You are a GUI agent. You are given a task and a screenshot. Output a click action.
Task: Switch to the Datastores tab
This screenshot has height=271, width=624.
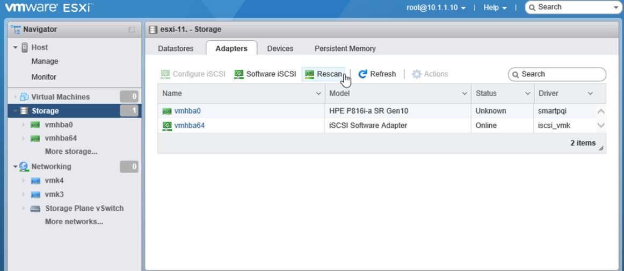click(176, 48)
